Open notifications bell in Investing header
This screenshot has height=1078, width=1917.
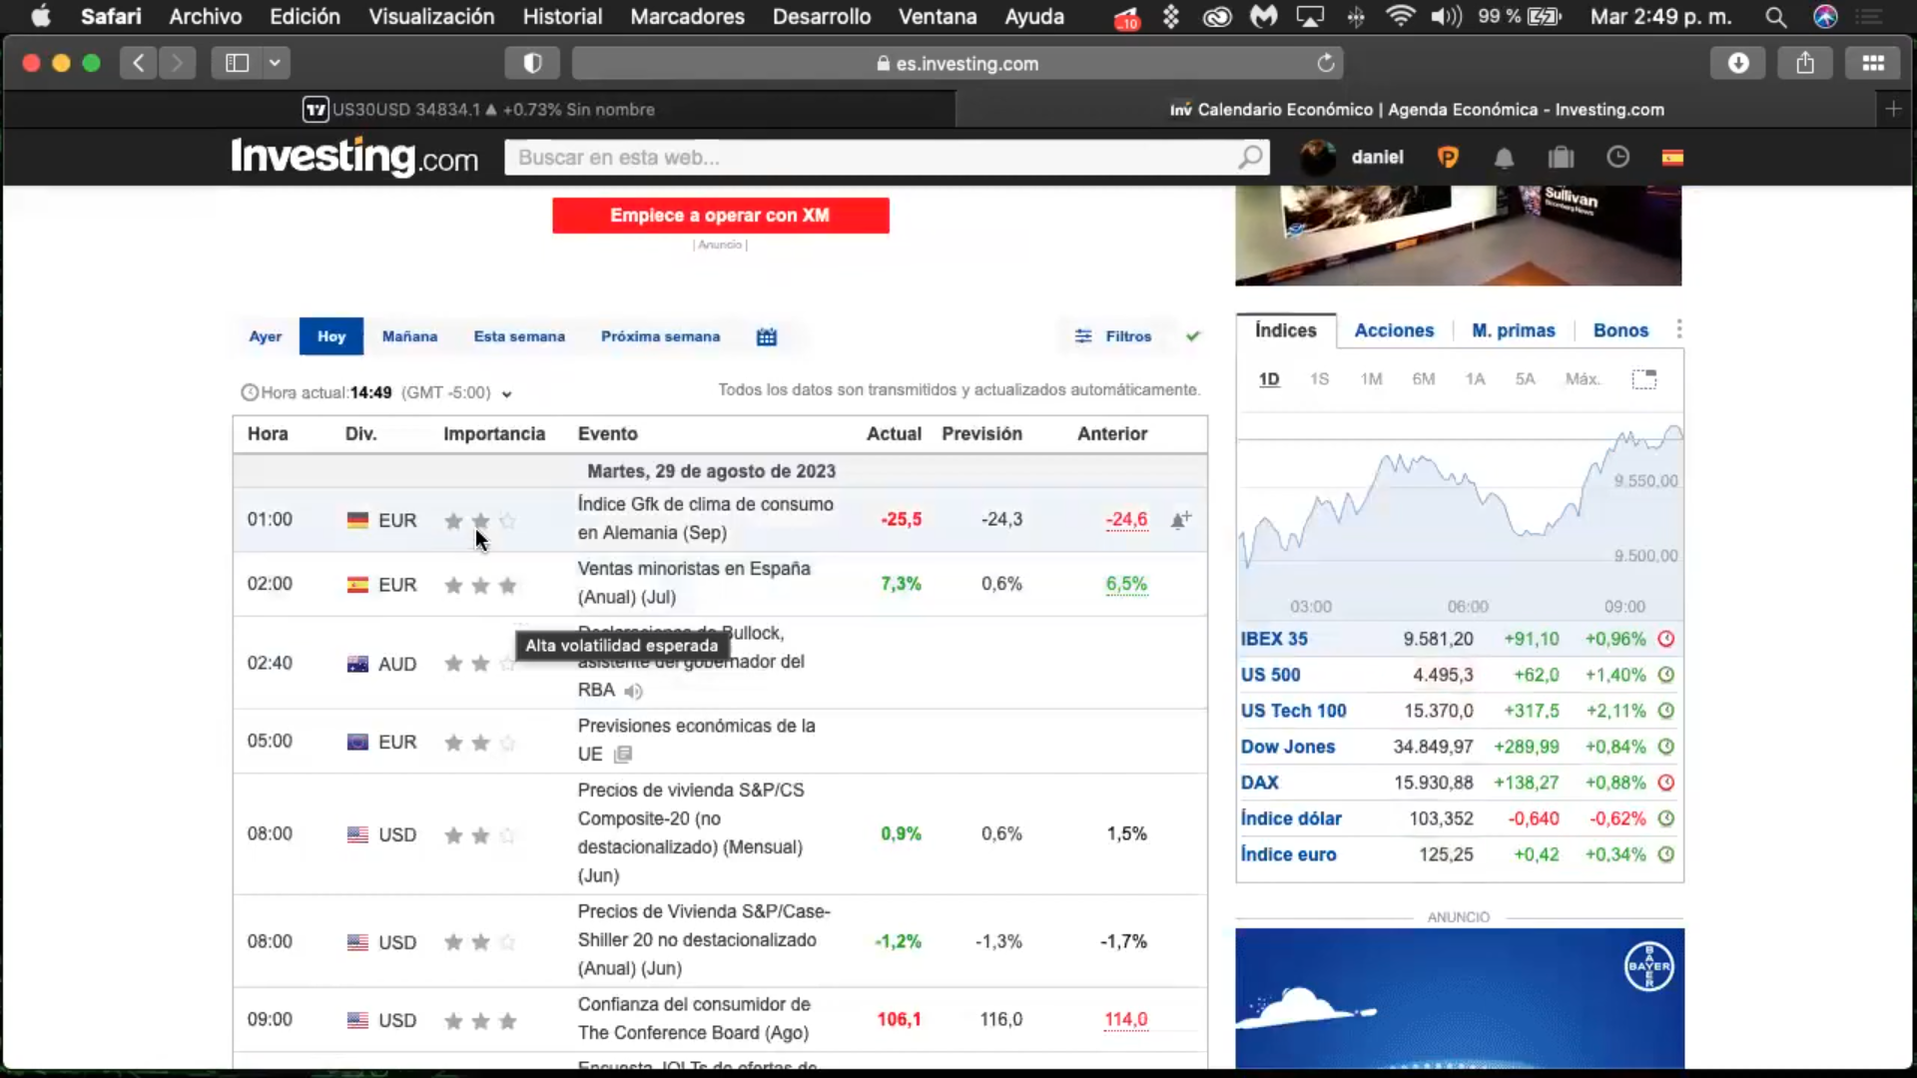click(x=1504, y=158)
